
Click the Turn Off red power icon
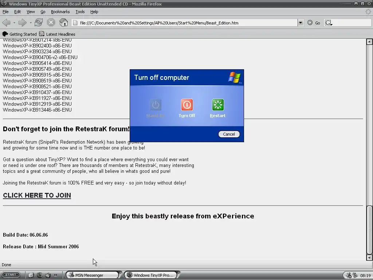pyautogui.click(x=187, y=105)
